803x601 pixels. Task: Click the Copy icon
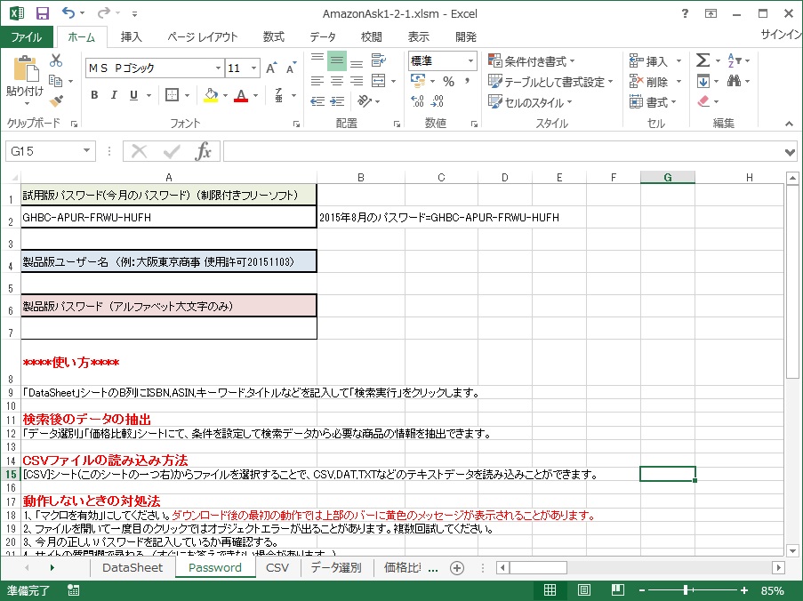click(x=55, y=81)
